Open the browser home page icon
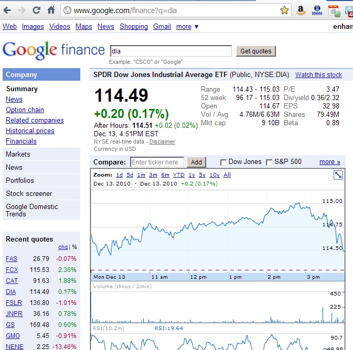This screenshot has width=353, height=350. 51,10
